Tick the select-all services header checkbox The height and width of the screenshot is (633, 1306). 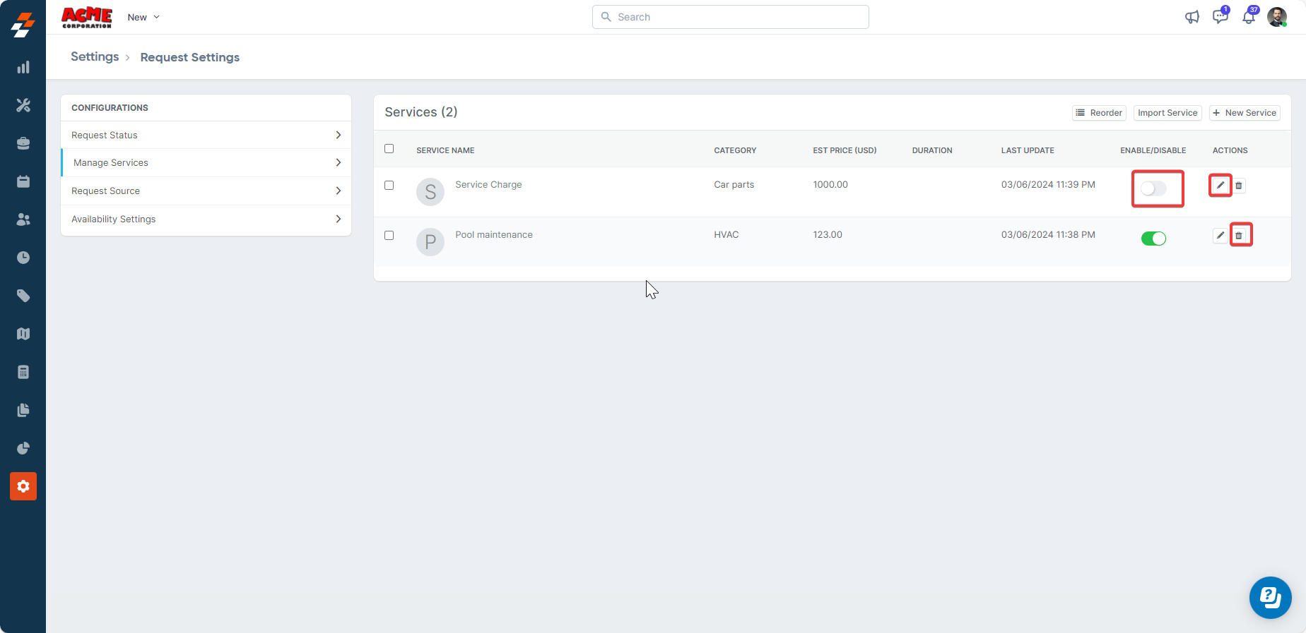389,149
